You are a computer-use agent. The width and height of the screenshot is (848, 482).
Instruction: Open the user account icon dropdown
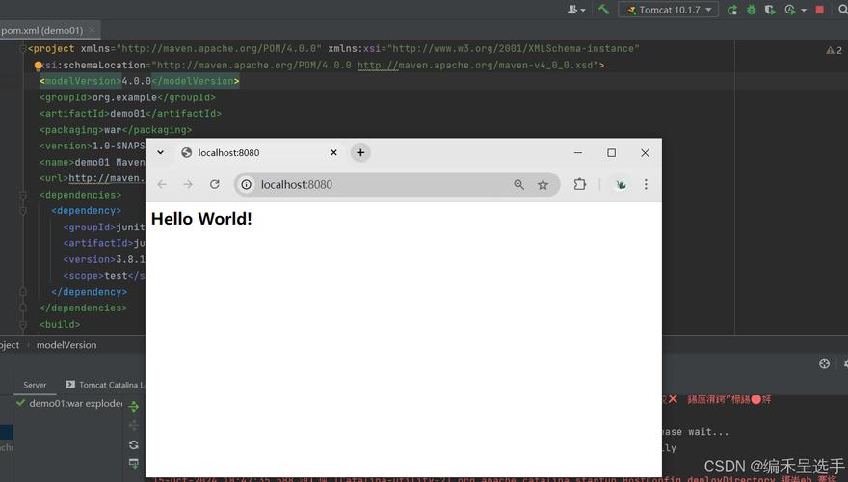pyautogui.click(x=576, y=10)
